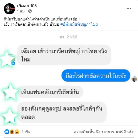This screenshot has height=138, width=138.
Task: Click the laughing Haha reaction icon
Action: (x=12, y=132)
